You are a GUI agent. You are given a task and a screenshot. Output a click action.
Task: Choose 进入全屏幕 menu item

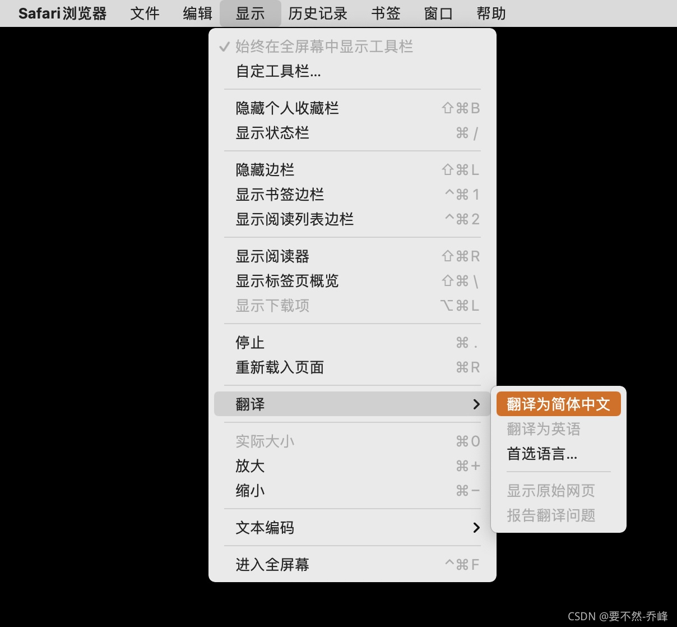353,565
